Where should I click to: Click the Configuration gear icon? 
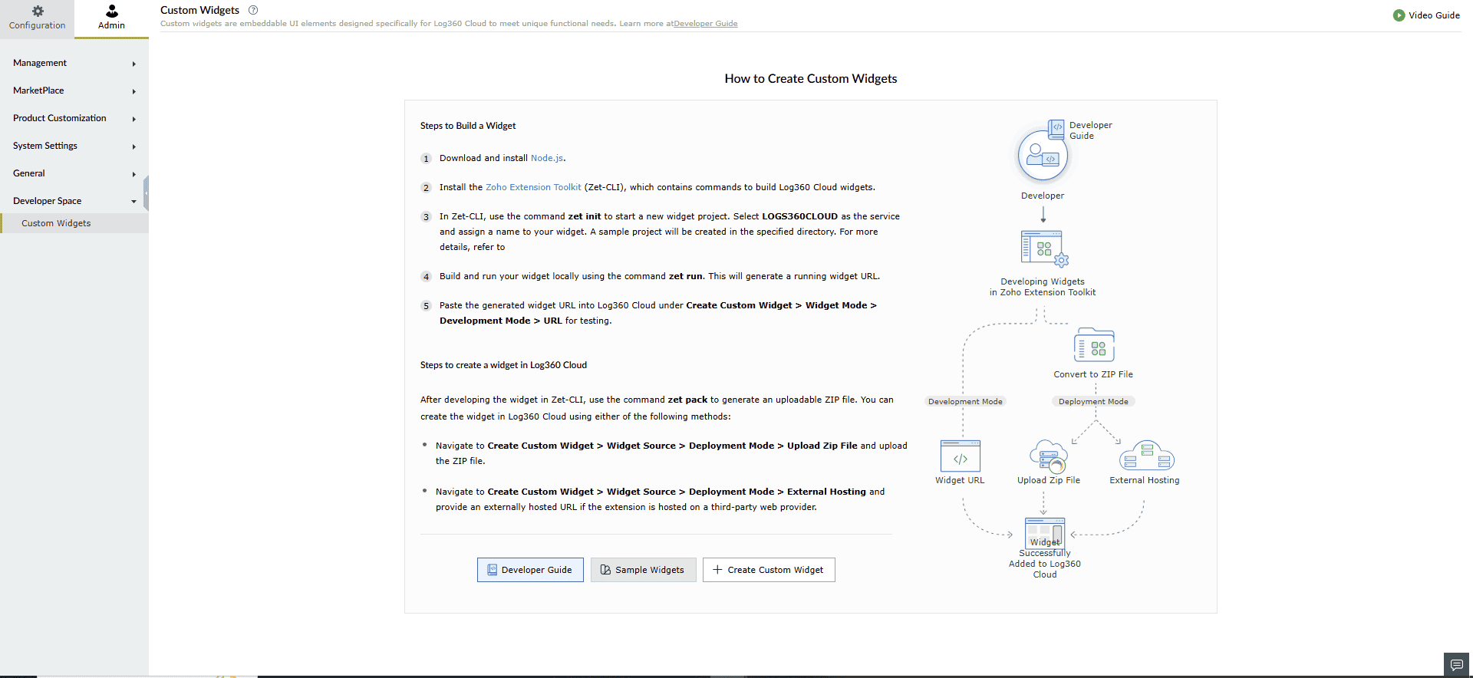38,11
